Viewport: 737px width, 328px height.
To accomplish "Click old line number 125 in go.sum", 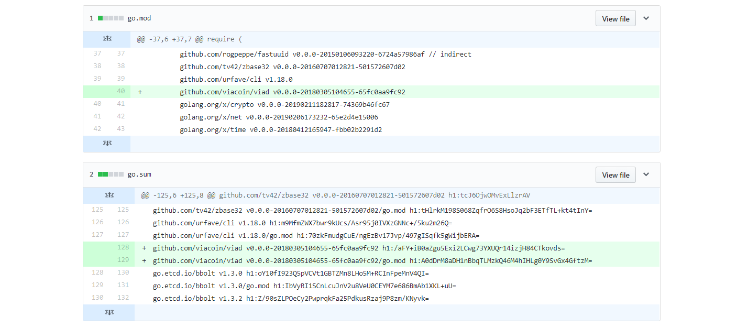I will 97,209.
